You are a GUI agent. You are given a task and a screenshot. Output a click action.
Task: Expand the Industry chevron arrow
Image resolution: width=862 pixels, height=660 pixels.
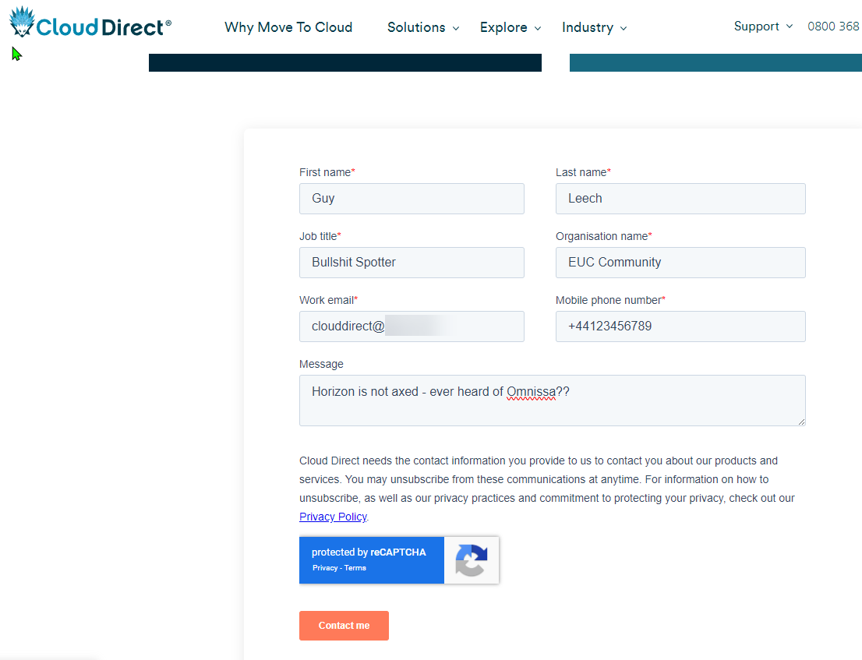[x=624, y=28]
